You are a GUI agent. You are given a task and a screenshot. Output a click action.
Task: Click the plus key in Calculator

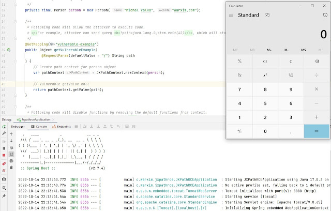tap(317, 117)
